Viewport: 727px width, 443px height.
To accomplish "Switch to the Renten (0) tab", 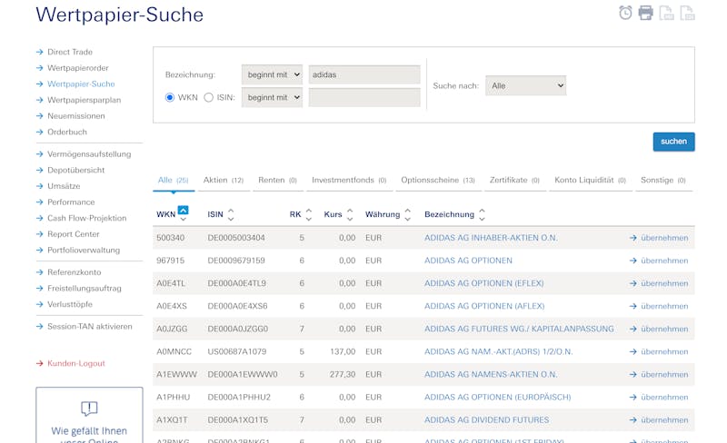I will coord(277,180).
